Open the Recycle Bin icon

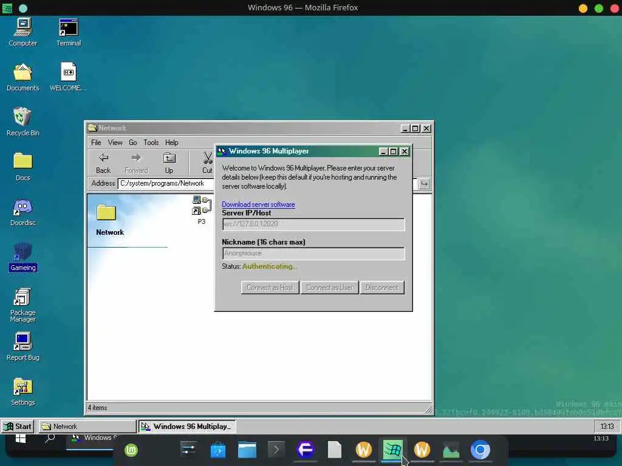click(22, 122)
